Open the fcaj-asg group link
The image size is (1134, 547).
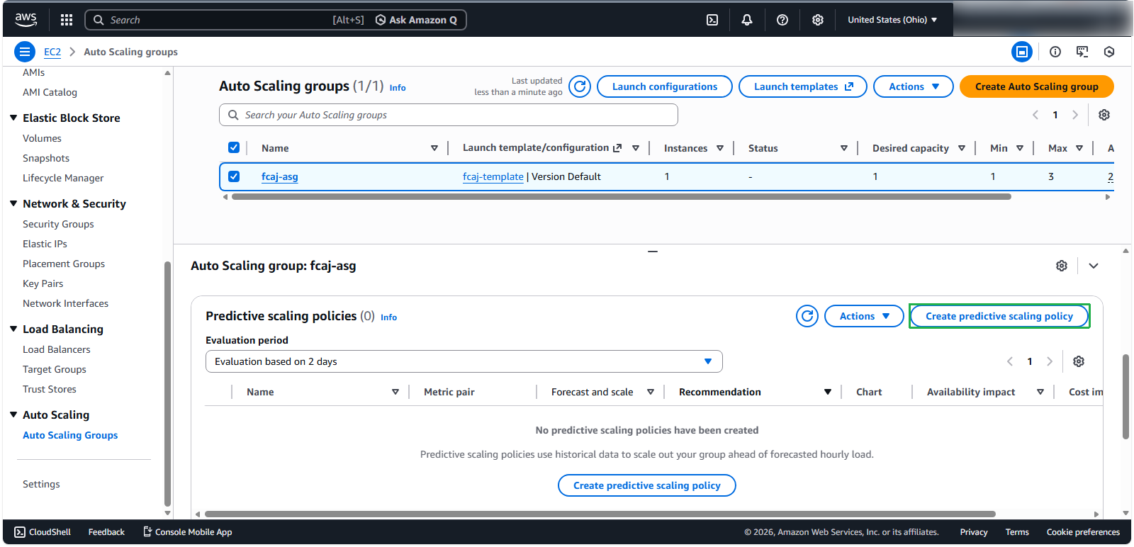pyautogui.click(x=280, y=176)
